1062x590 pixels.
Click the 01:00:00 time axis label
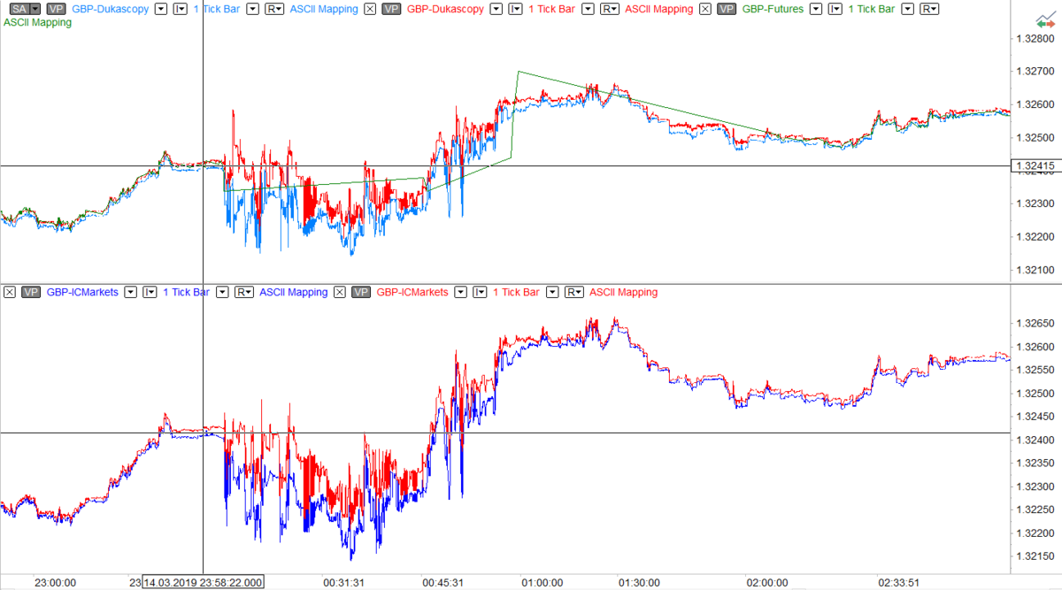pos(542,583)
